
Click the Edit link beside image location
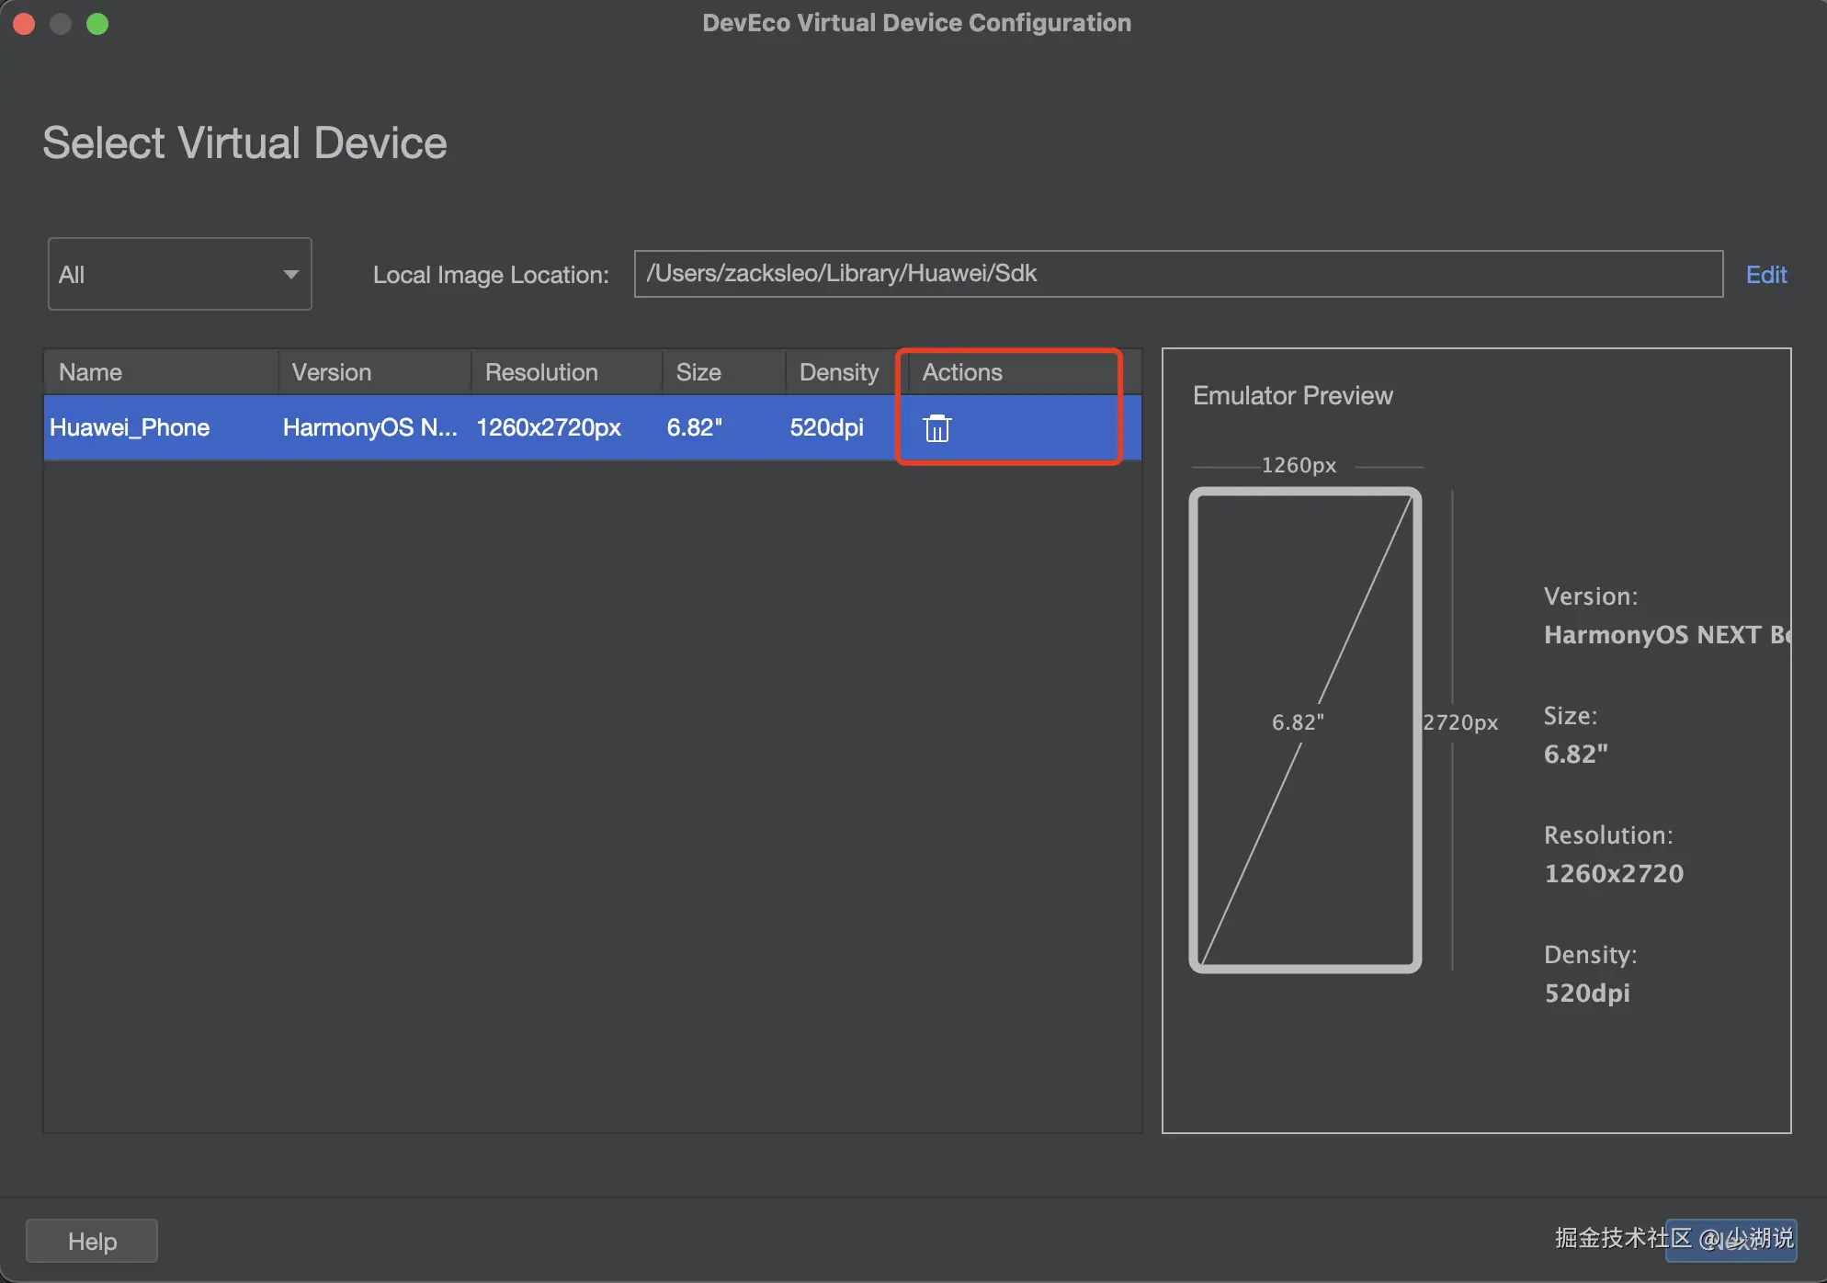pos(1765,275)
